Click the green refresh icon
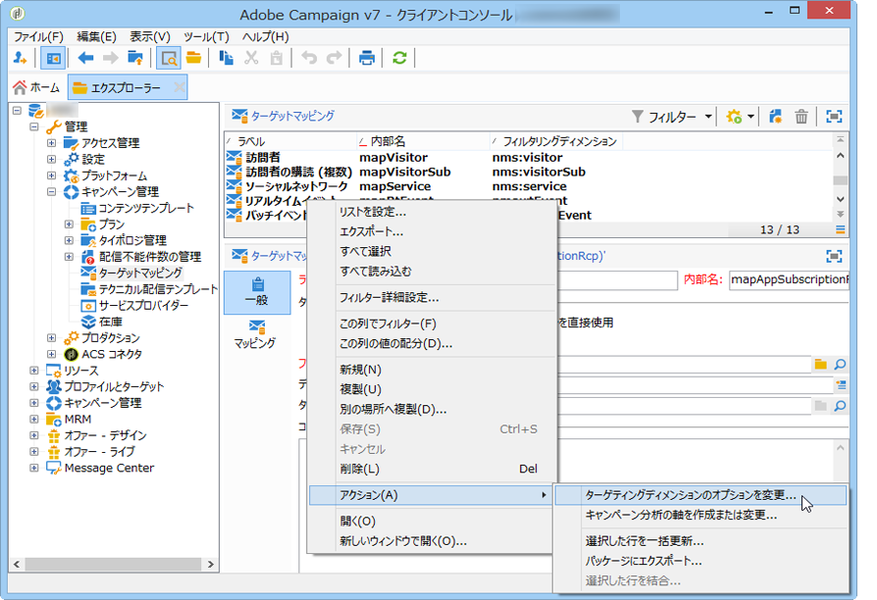 point(399,58)
